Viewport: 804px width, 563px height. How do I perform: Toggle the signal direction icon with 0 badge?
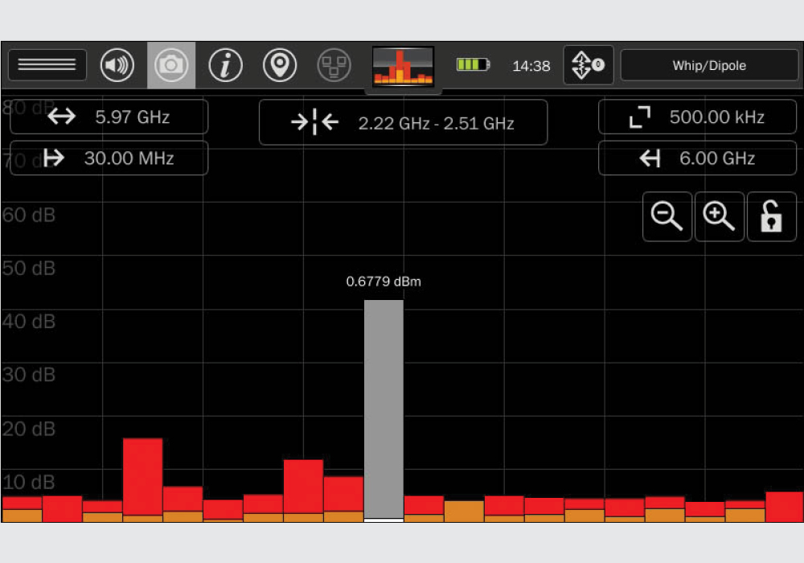pos(589,65)
